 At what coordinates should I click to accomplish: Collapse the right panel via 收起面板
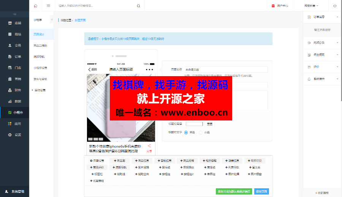pyautogui.click(x=322, y=193)
